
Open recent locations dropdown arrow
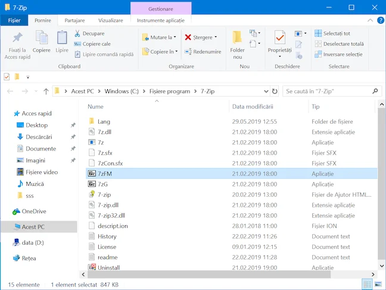tap(36, 92)
